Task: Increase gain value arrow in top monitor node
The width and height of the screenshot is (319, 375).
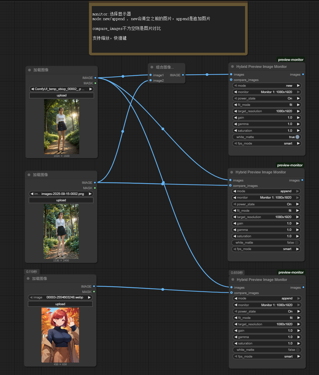Action: point(298,117)
